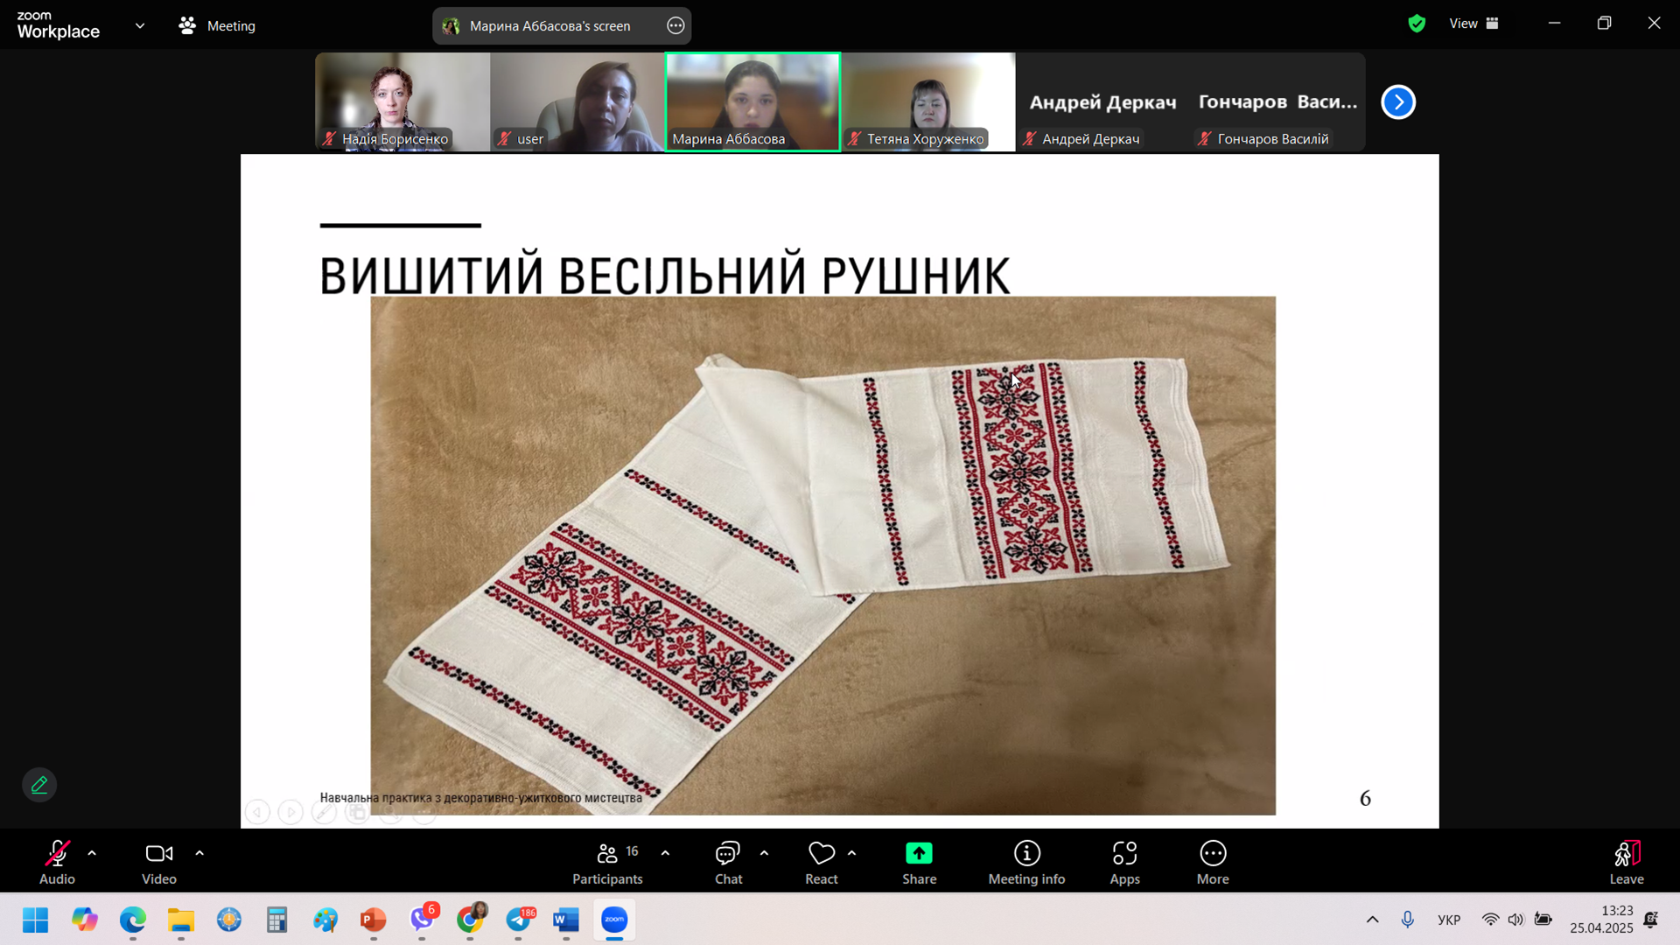Screen dimensions: 1680x945
Task: Expand audio settings arrow next to Audio
Action: click(x=92, y=853)
